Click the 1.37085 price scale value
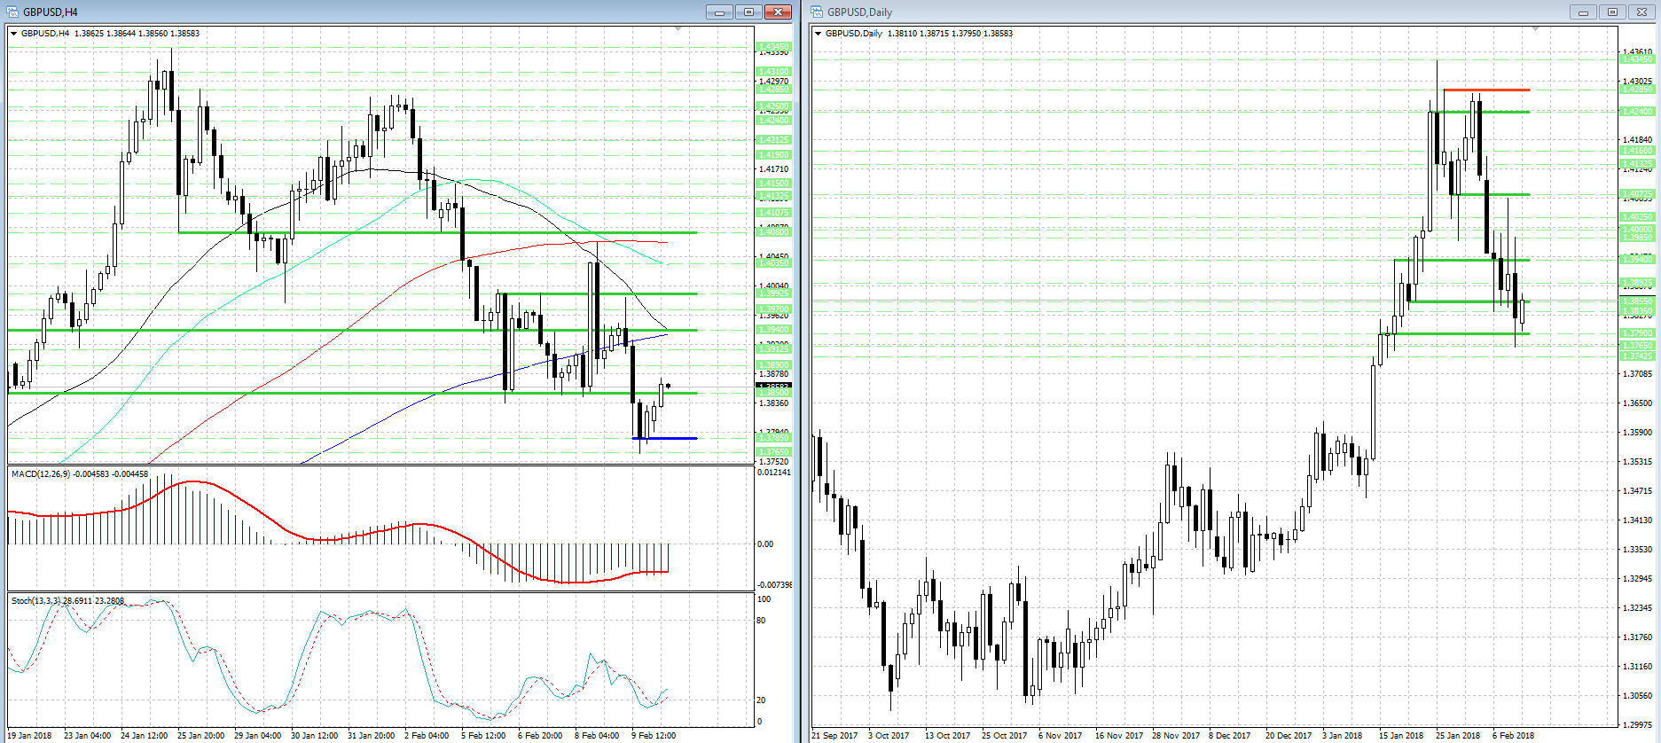Screen dimensions: 1661x743 (x=1638, y=374)
